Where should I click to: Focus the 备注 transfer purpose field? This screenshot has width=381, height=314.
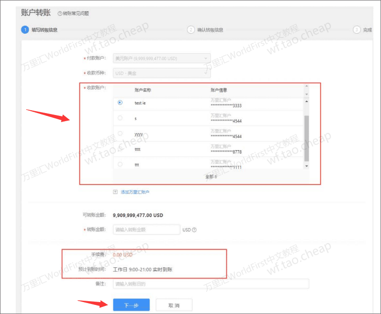[211, 284]
